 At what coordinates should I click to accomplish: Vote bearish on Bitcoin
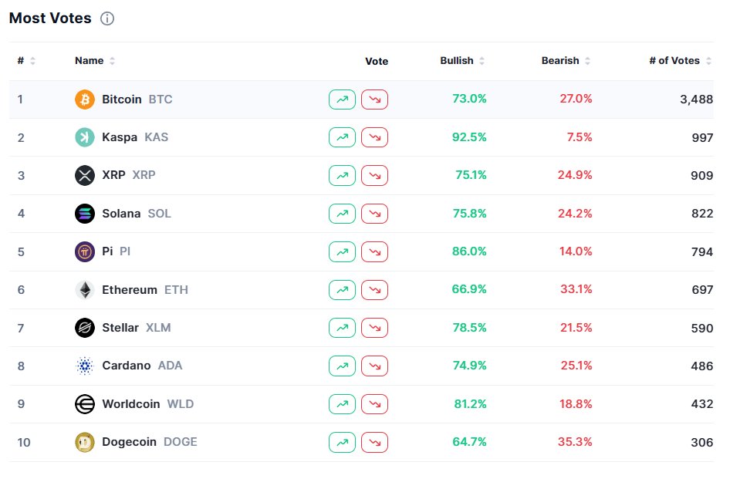coord(375,99)
